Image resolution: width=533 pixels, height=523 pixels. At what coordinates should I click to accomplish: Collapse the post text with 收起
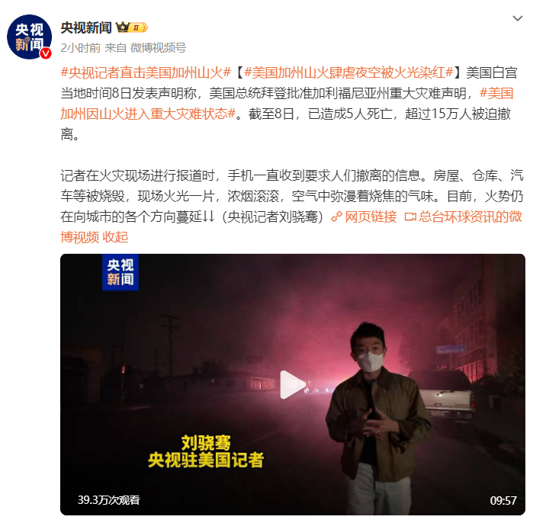click(x=115, y=237)
